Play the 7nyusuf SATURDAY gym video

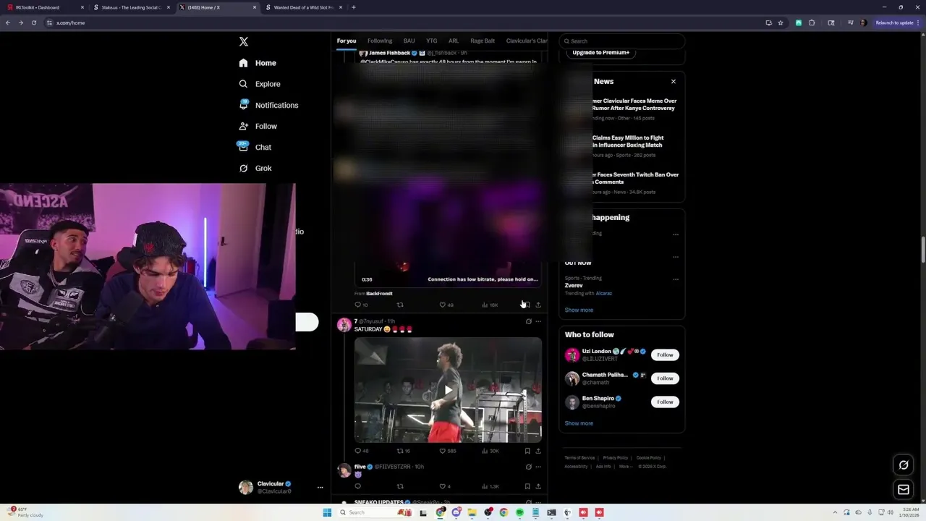pyautogui.click(x=448, y=390)
